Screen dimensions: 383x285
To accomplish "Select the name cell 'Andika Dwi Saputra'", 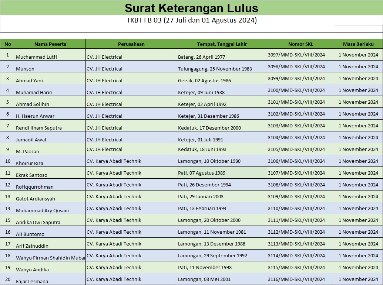I will (x=50, y=220).
